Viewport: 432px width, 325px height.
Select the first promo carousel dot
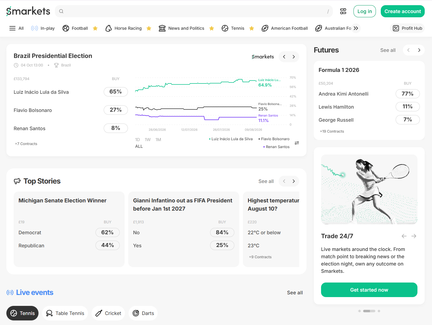pyautogui.click(x=360, y=311)
